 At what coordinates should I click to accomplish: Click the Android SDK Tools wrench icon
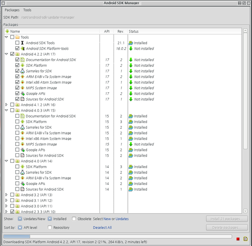coord(23,43)
